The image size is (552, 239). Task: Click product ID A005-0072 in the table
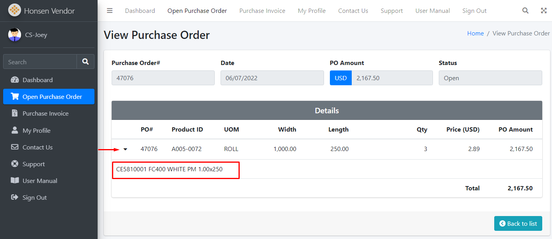[x=187, y=149]
